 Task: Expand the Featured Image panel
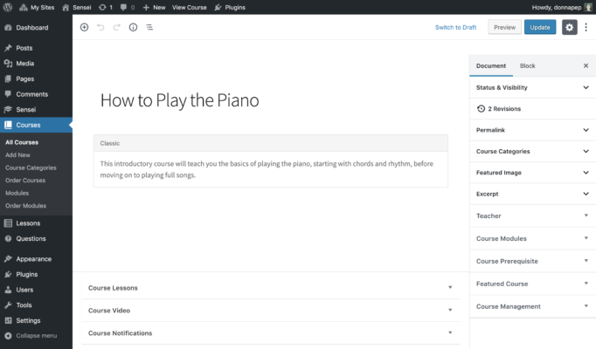tap(532, 173)
